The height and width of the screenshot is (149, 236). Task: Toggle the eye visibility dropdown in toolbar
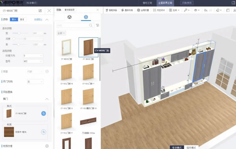197,10
